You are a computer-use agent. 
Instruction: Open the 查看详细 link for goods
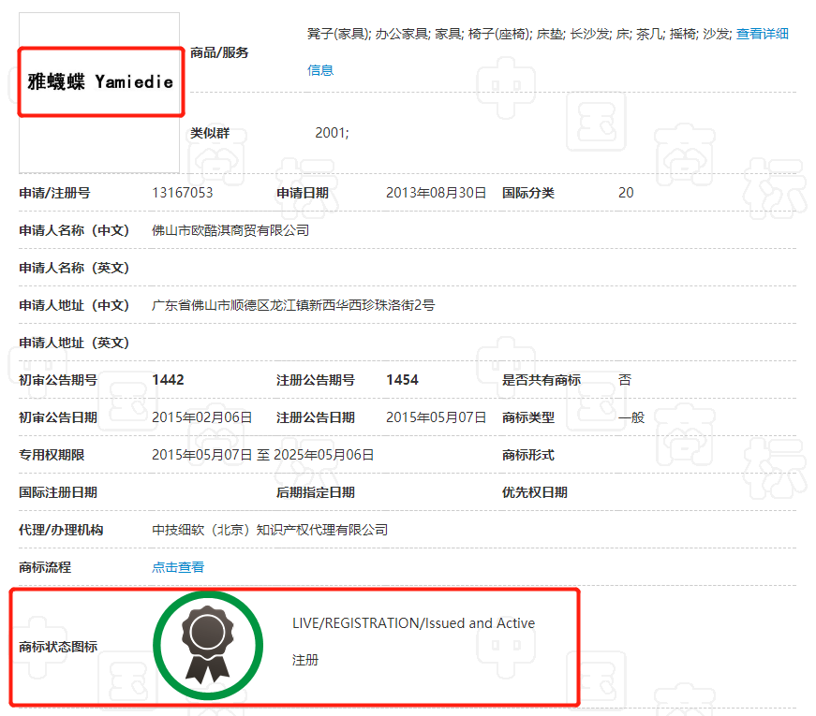[x=763, y=34]
